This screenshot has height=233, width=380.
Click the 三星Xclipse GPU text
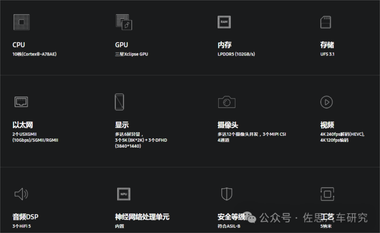point(131,54)
